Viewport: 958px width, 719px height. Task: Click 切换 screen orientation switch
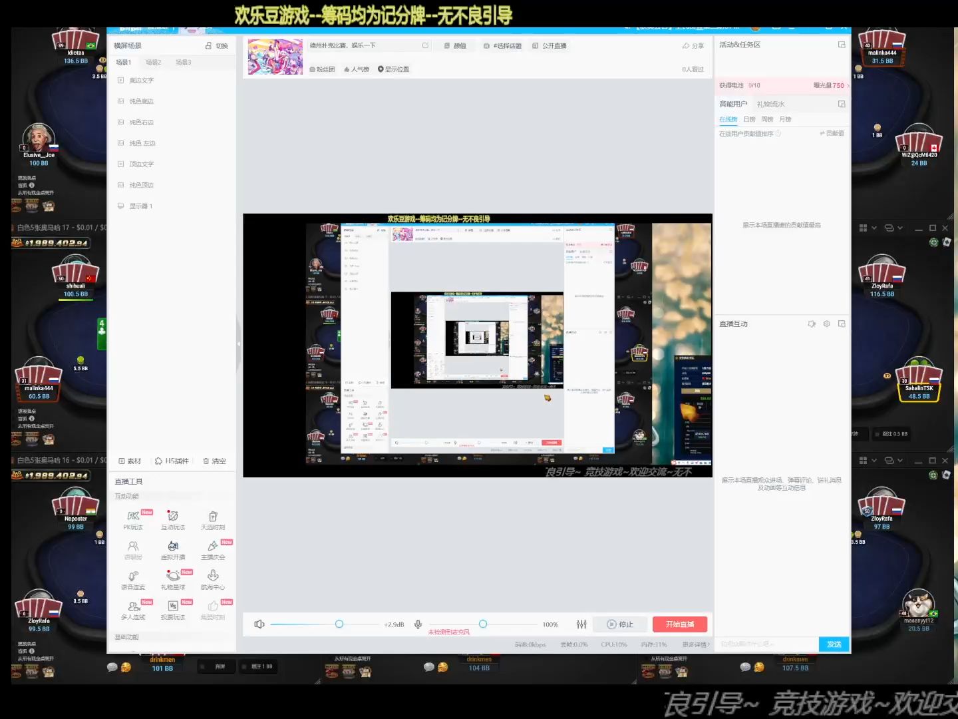(217, 46)
